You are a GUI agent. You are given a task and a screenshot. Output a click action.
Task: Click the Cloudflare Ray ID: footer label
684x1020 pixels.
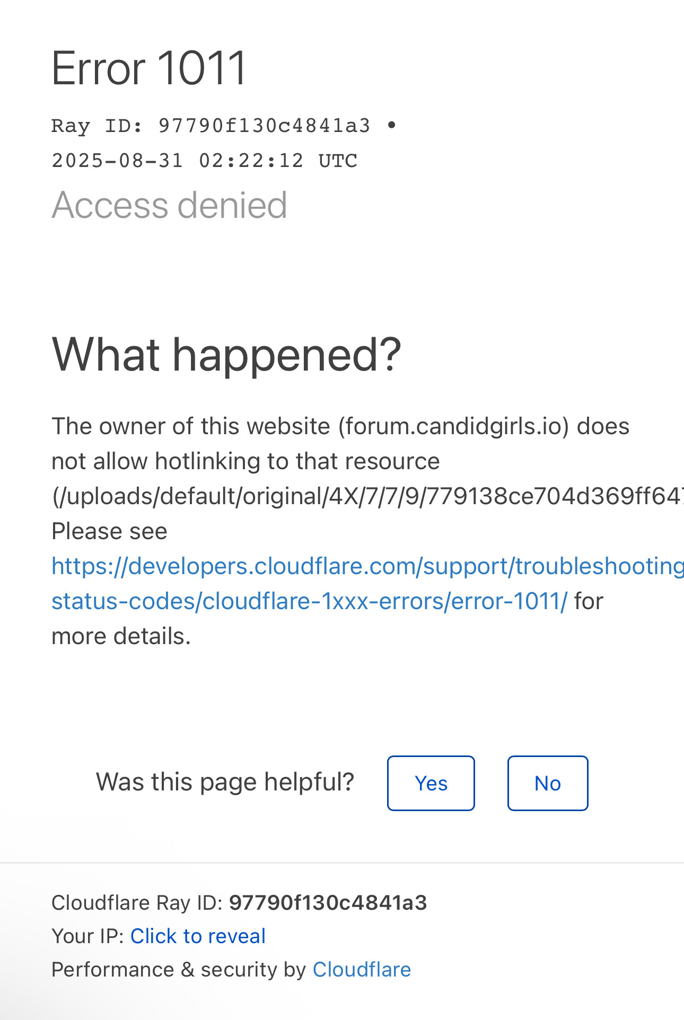coord(137,903)
